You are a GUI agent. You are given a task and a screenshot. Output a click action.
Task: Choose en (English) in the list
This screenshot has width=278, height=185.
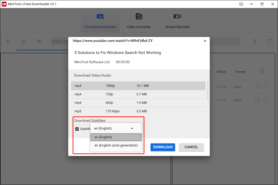[116, 137]
